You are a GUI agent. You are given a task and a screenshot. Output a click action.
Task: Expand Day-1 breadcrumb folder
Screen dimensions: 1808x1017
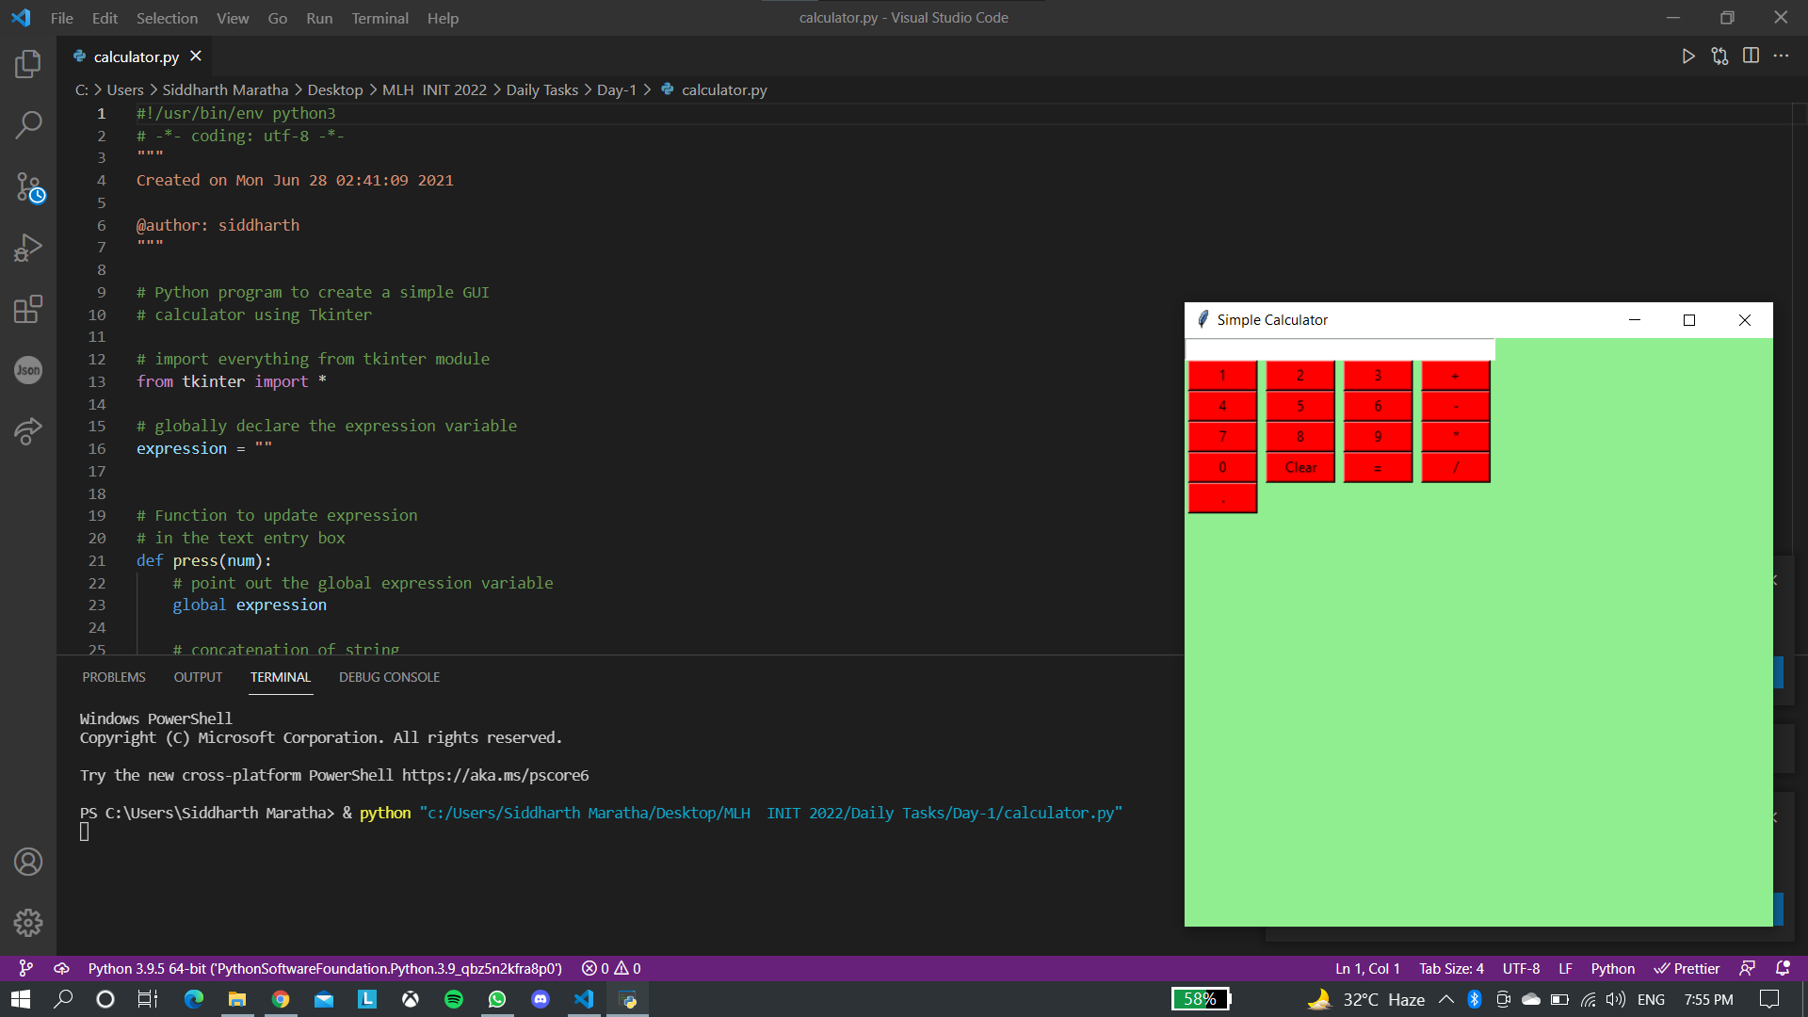tap(616, 90)
